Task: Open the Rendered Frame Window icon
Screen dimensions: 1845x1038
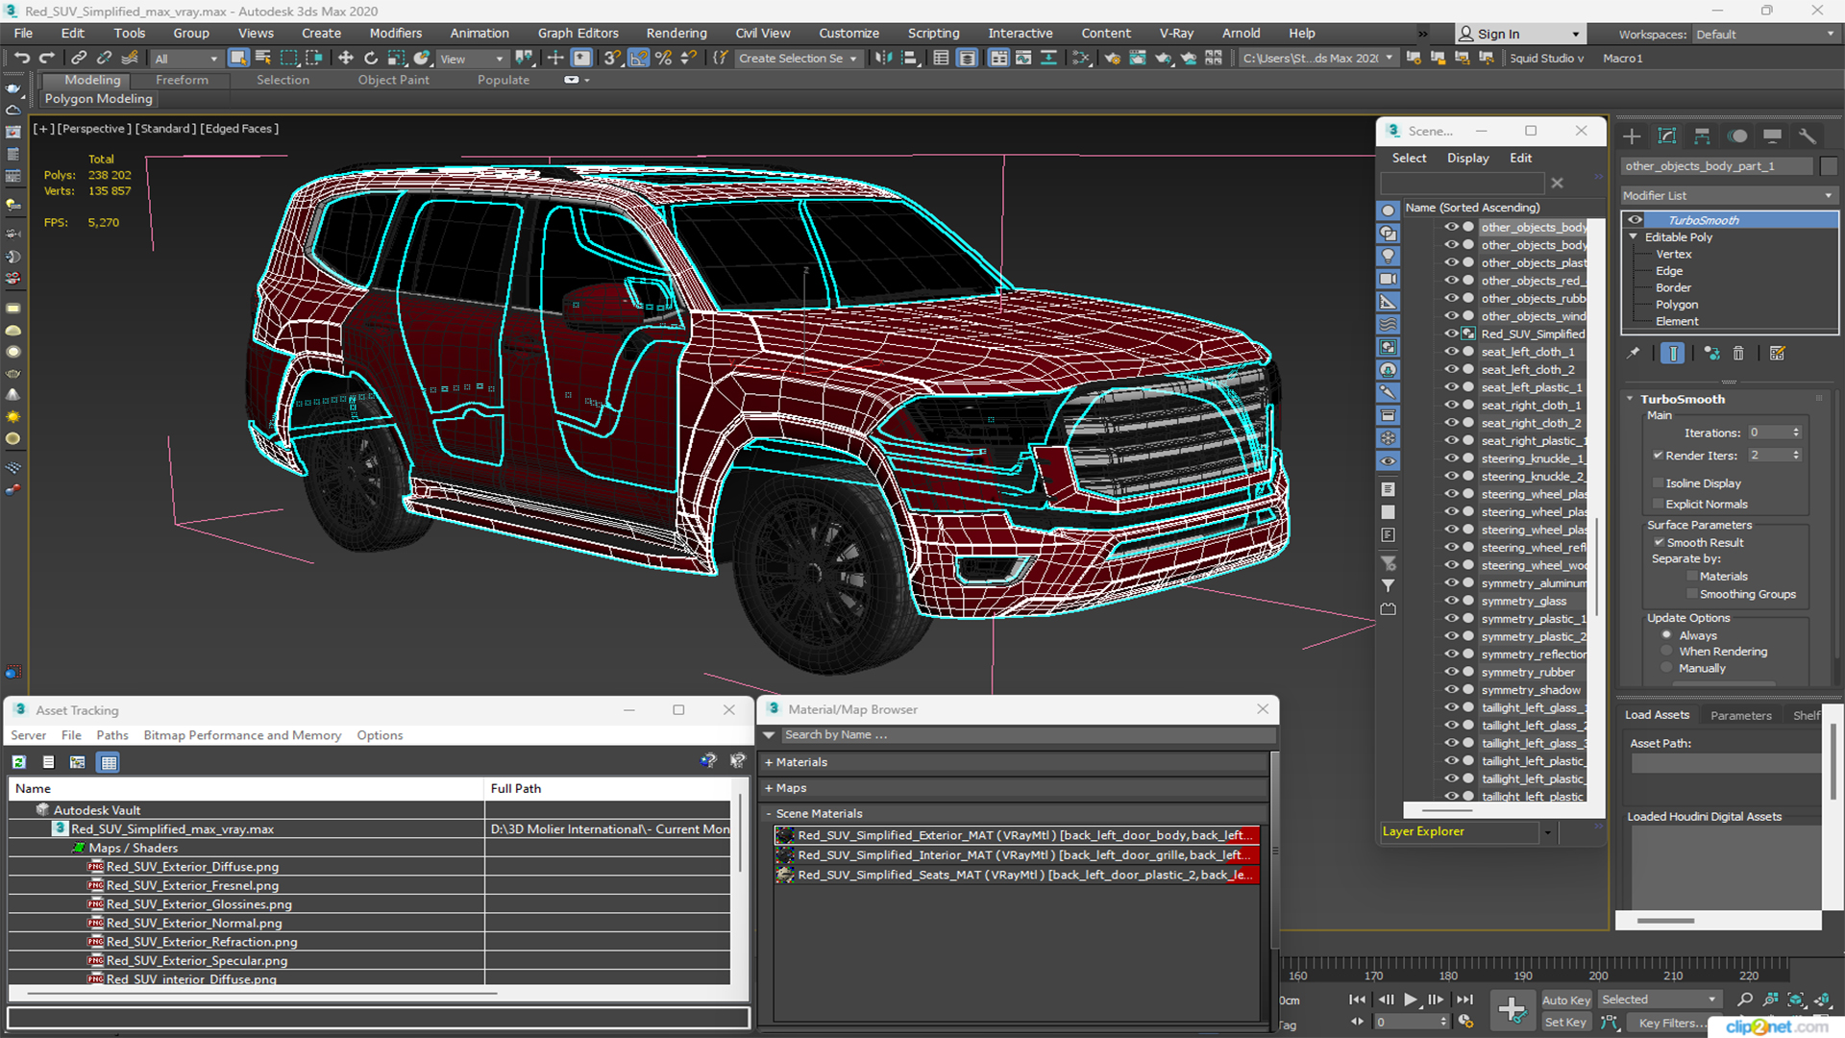Action: coord(1138,59)
